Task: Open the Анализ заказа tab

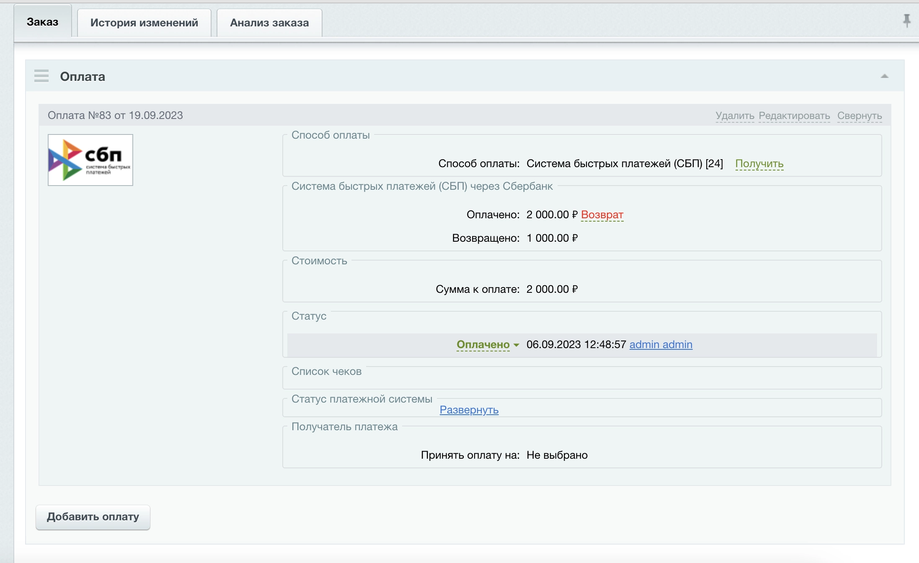Action: point(269,23)
